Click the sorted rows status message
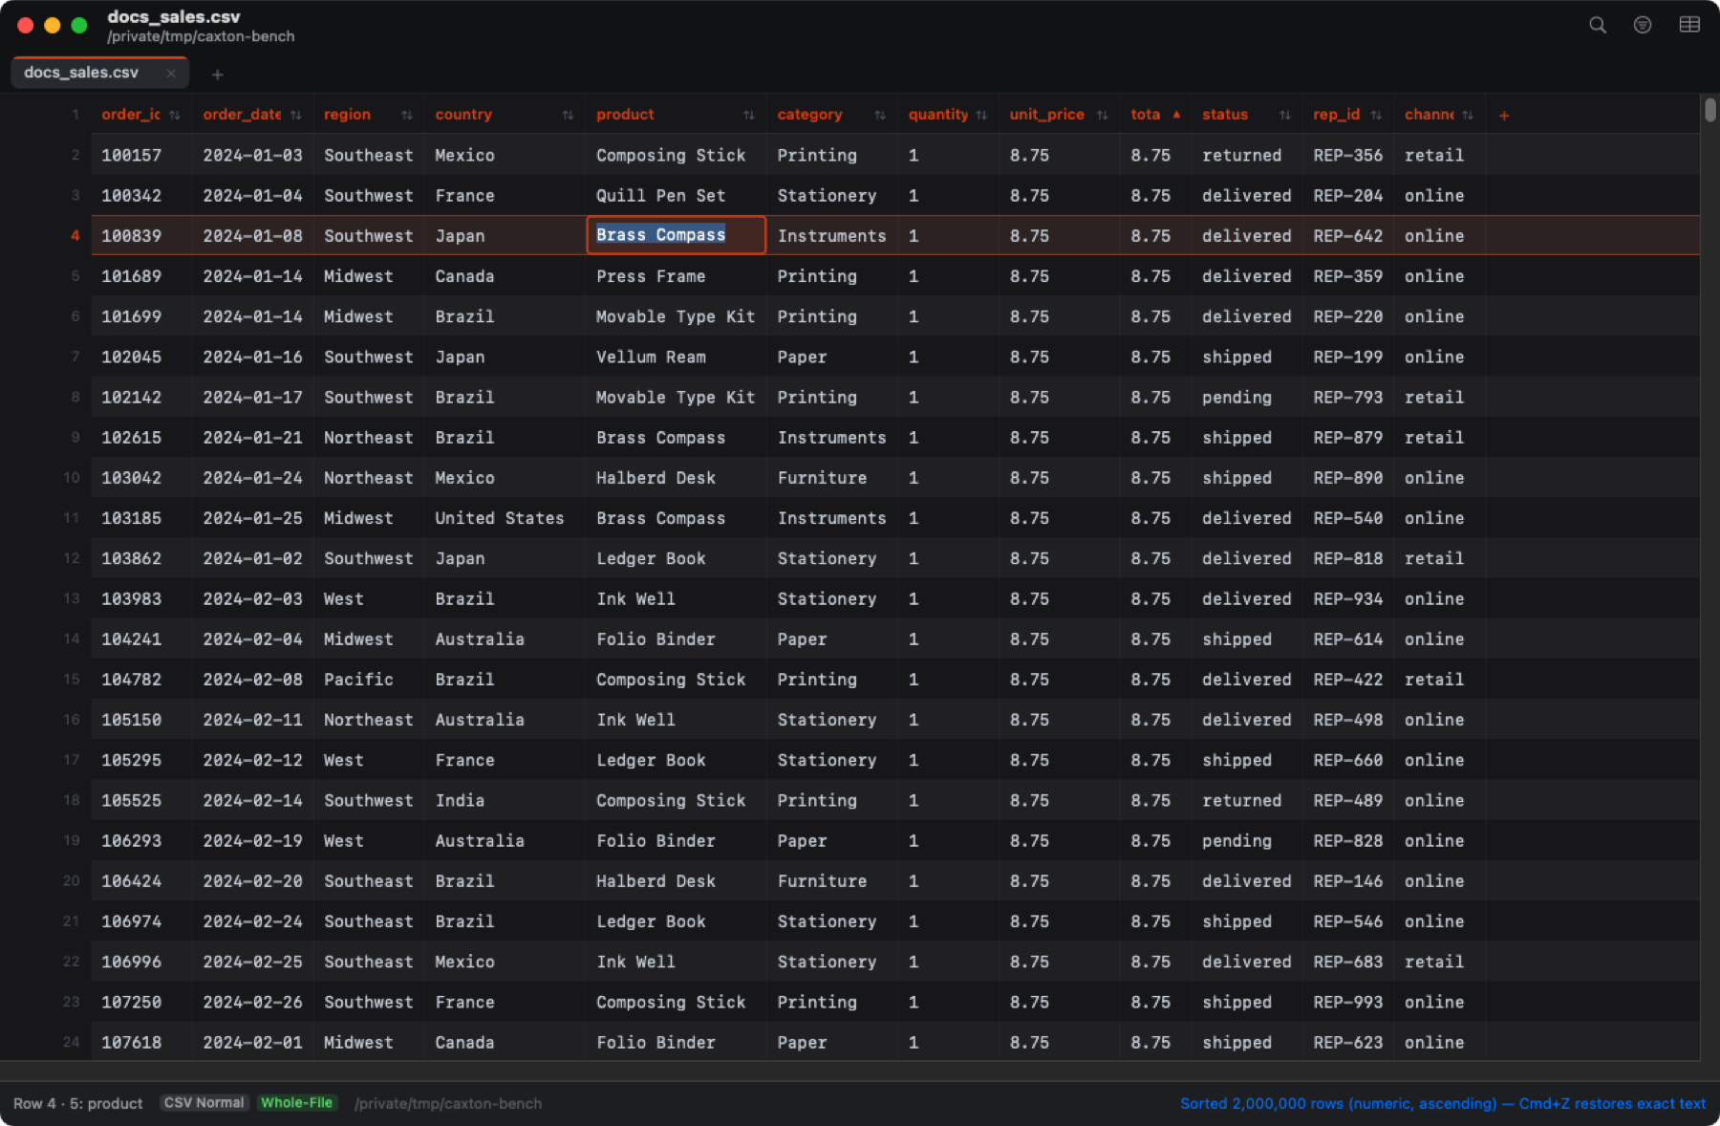Image resolution: width=1720 pixels, height=1126 pixels. click(x=1443, y=1103)
